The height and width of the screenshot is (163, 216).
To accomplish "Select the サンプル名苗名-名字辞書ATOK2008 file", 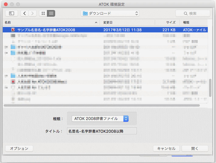I will [105, 30].
